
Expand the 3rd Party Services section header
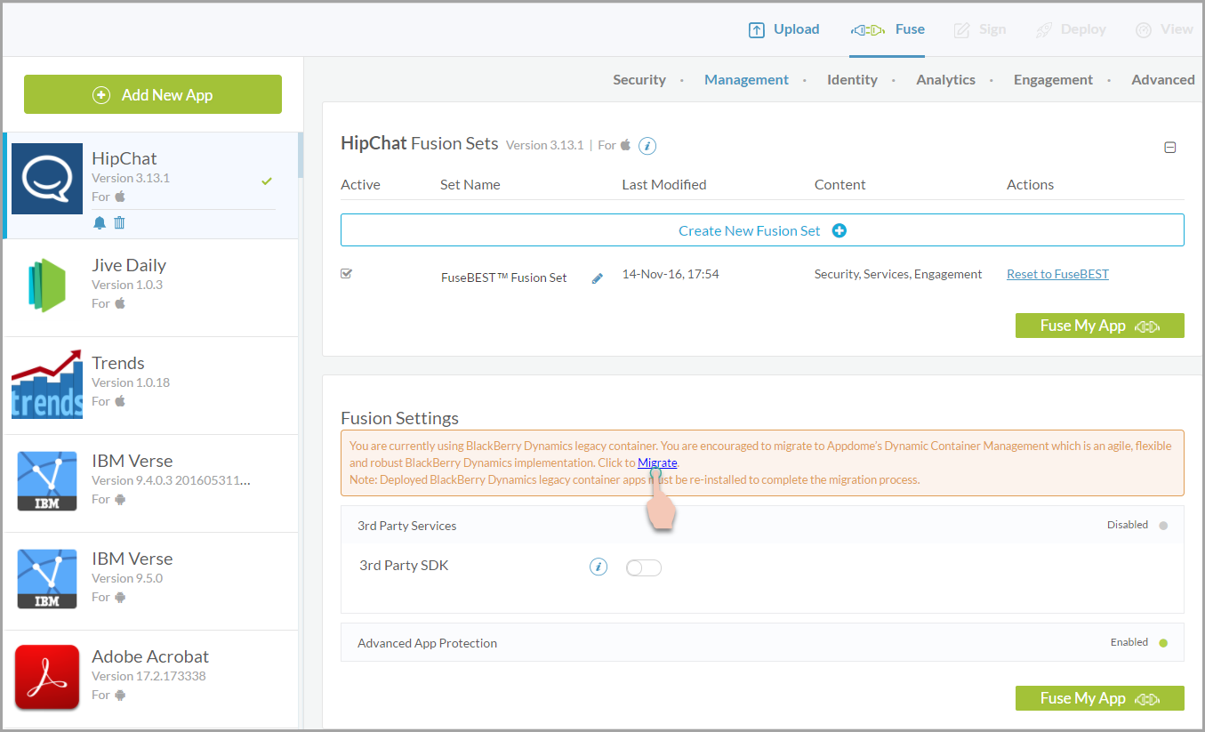pos(762,525)
